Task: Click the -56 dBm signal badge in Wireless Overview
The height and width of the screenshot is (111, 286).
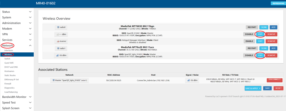Action: pos(61,55)
